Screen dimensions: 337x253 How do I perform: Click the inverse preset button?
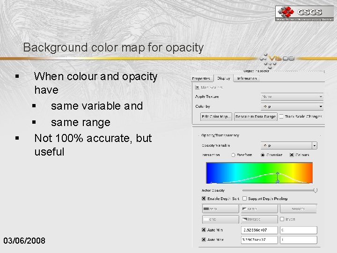point(259,219)
